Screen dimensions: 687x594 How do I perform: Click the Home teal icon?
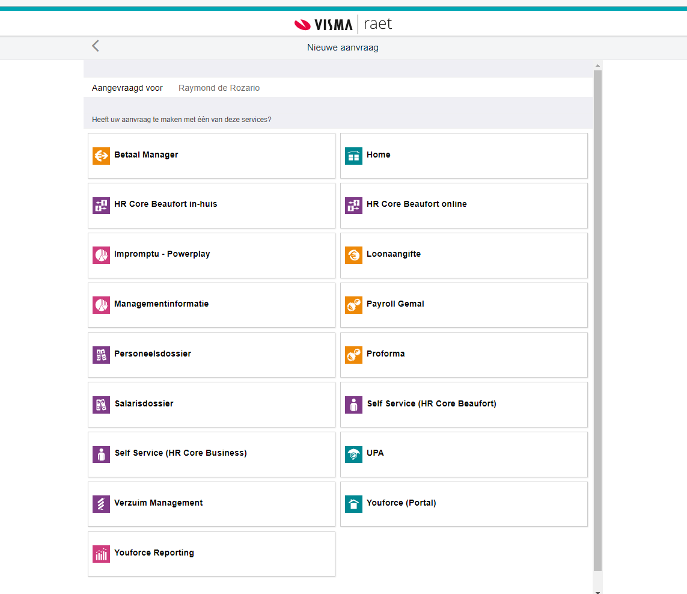[x=353, y=156]
